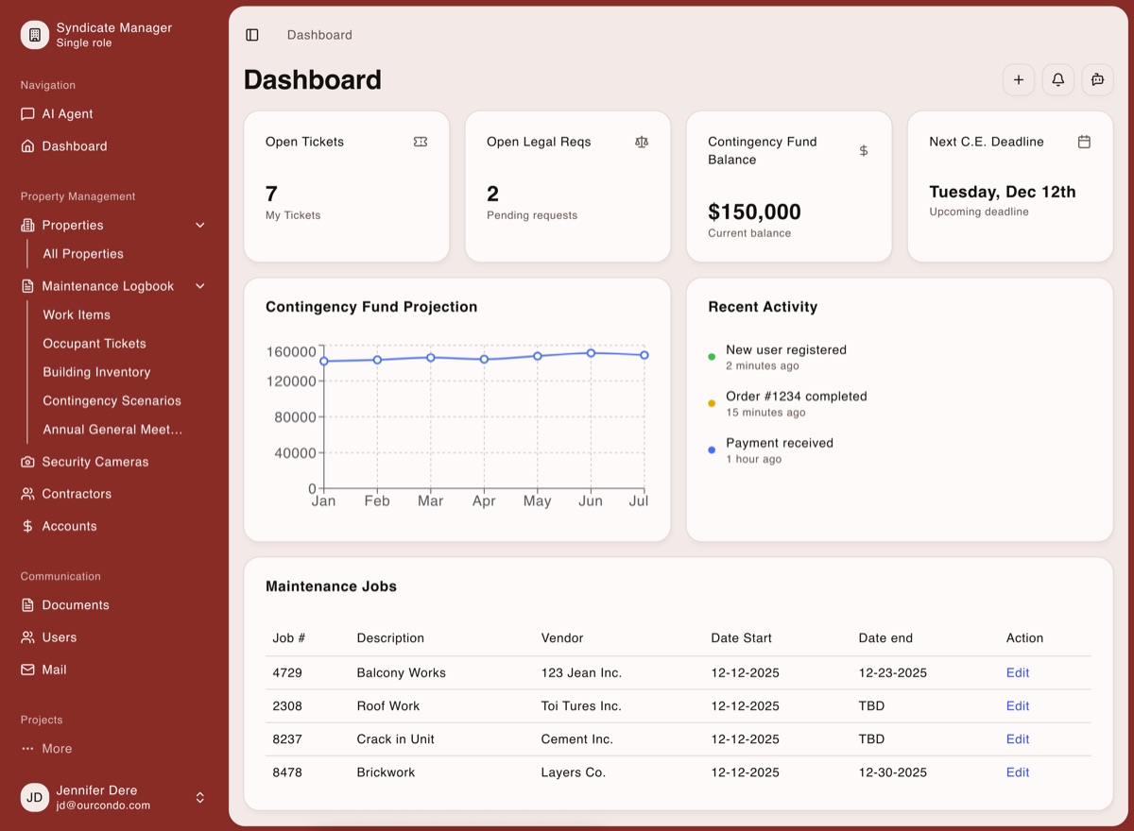1134x831 pixels.
Task: Click the More ellipsis icon under Projects
Action: coord(27,749)
